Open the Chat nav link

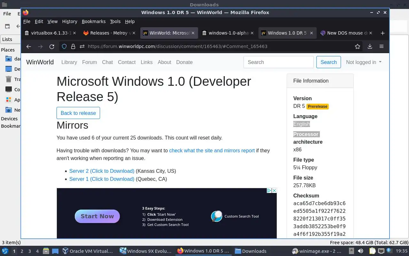107,62
